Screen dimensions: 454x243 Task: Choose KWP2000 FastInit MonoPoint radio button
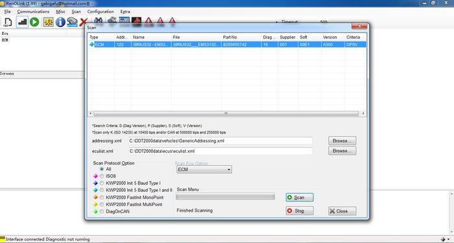point(102,197)
